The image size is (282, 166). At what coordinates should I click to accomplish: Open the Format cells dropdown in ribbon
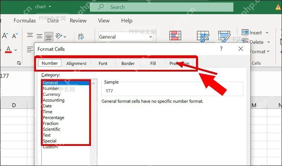coord(259,51)
